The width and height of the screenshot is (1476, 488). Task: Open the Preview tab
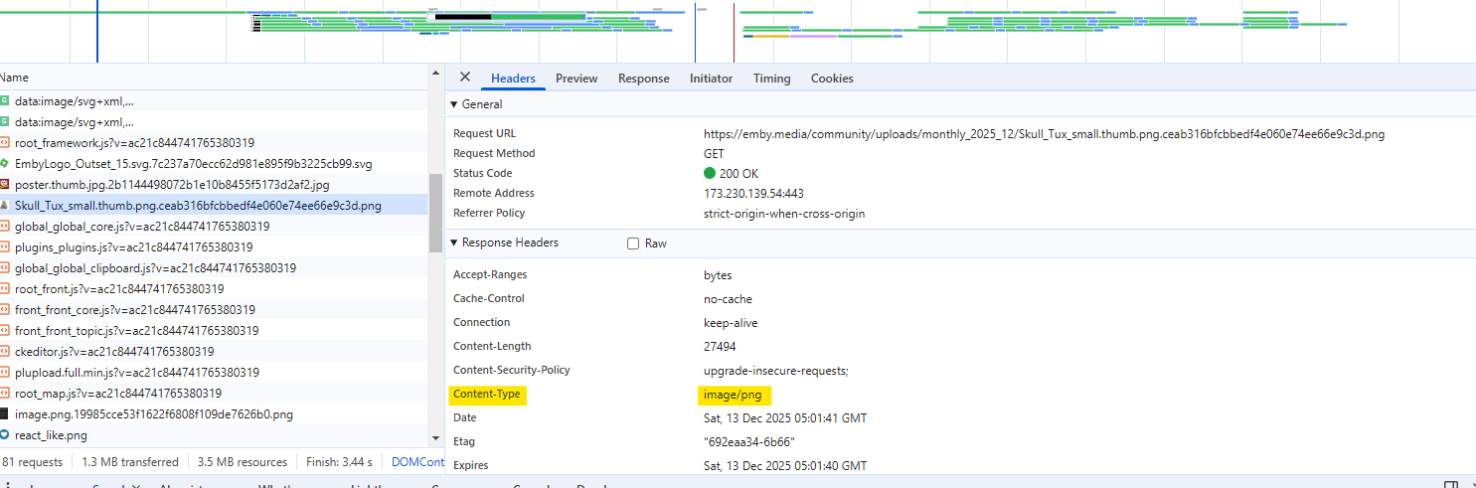tap(576, 79)
